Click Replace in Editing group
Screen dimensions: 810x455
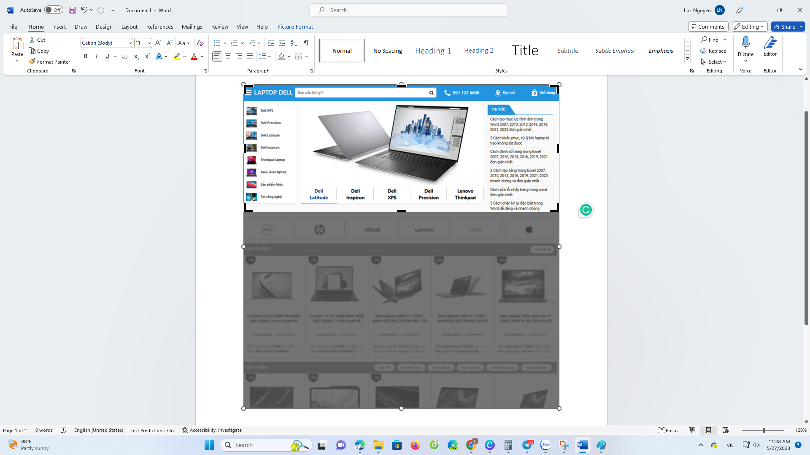coord(714,51)
